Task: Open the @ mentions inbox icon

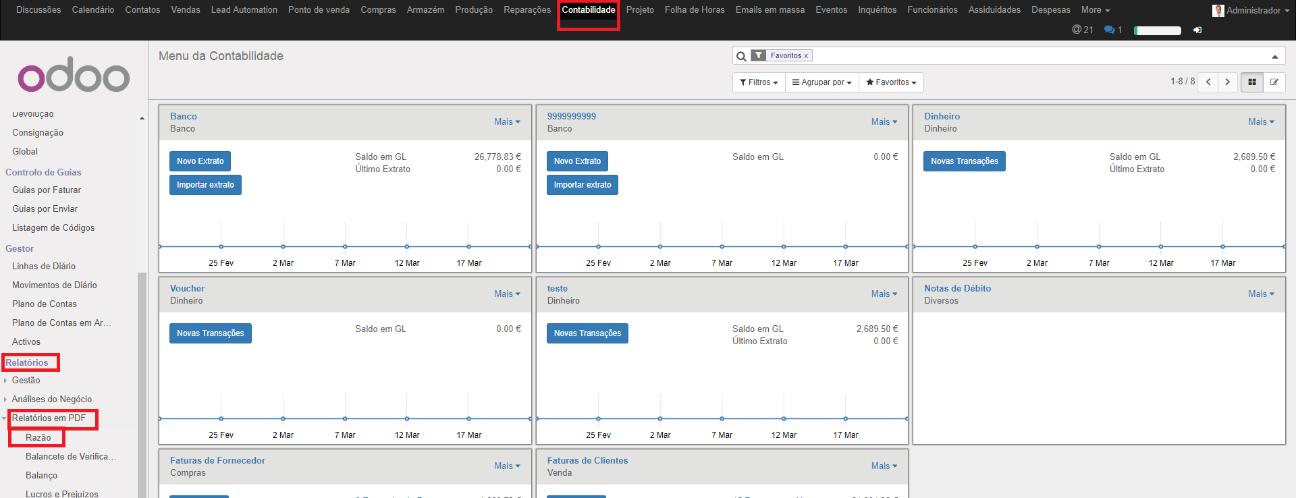Action: [1082, 30]
